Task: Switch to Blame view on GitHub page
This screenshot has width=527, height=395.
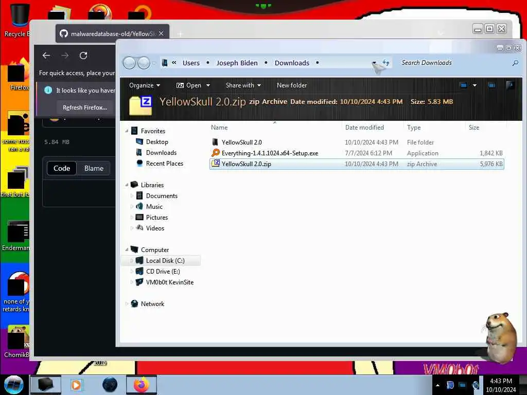Action: (94, 168)
